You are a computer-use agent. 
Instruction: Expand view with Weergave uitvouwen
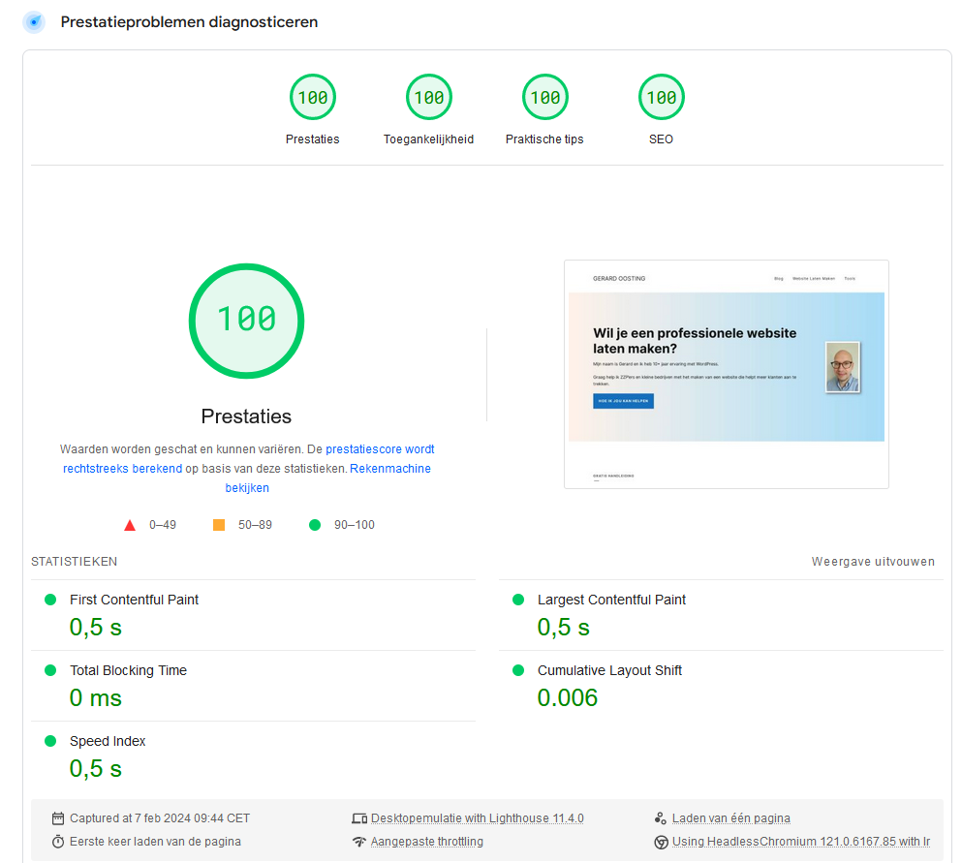pyautogui.click(x=873, y=562)
